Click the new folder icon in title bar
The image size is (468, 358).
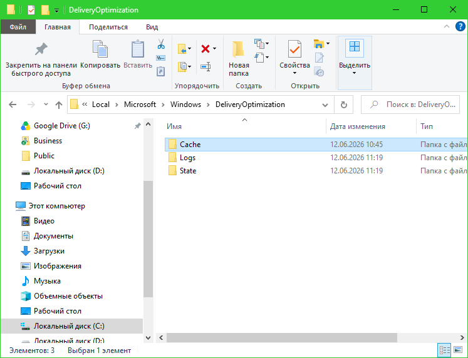click(x=45, y=10)
